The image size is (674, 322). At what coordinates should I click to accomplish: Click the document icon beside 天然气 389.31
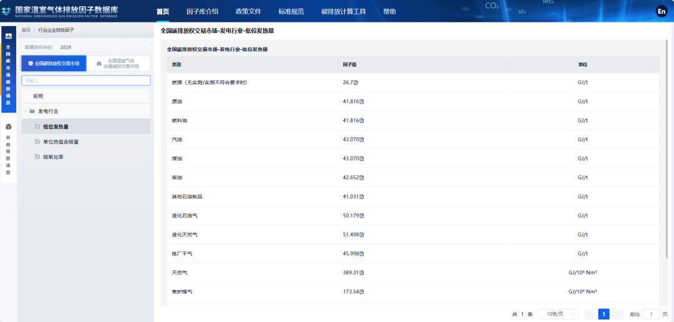pyautogui.click(x=362, y=273)
